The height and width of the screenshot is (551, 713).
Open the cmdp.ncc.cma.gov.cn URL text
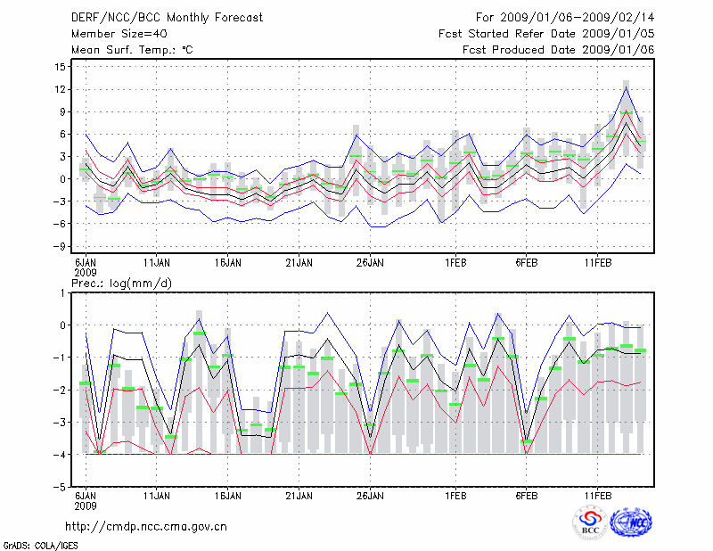pos(146,526)
